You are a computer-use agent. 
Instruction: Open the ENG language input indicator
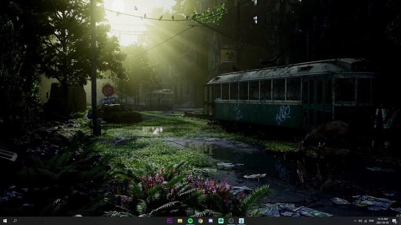click(x=372, y=221)
